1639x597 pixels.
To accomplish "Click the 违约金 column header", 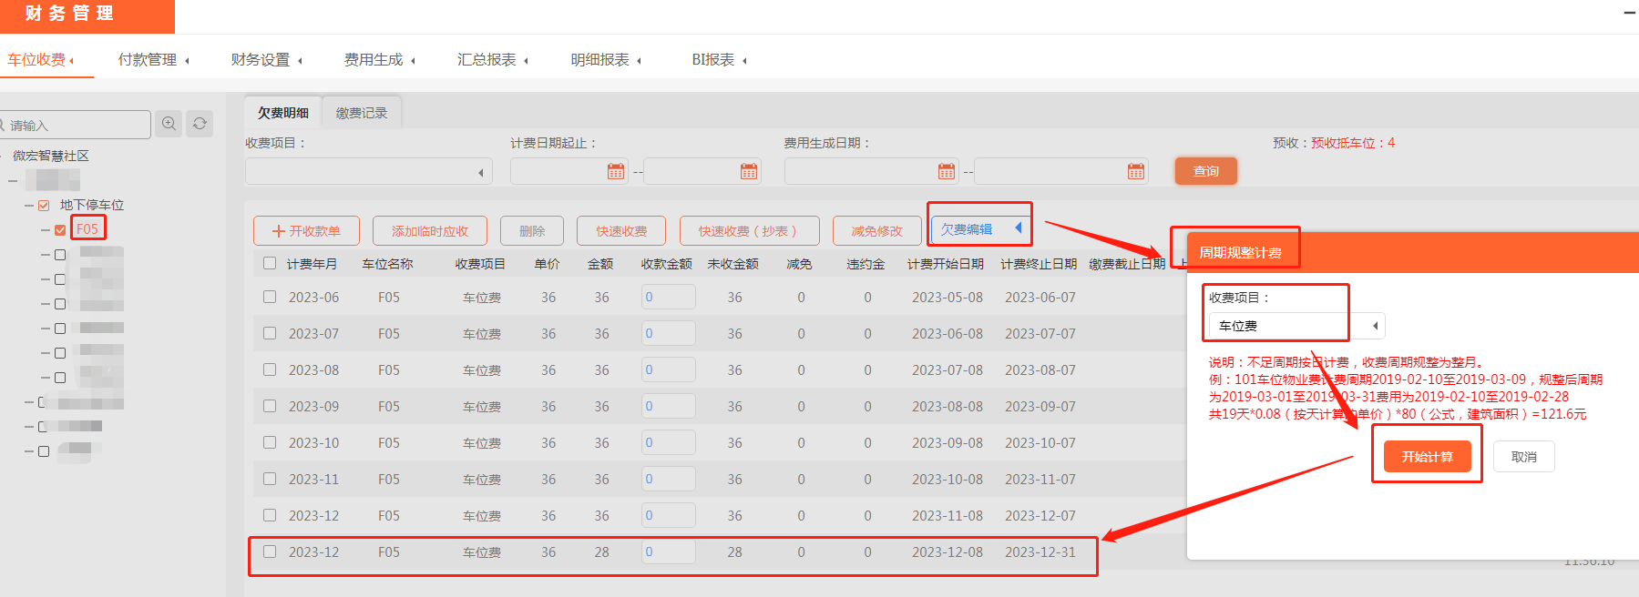I will [866, 264].
